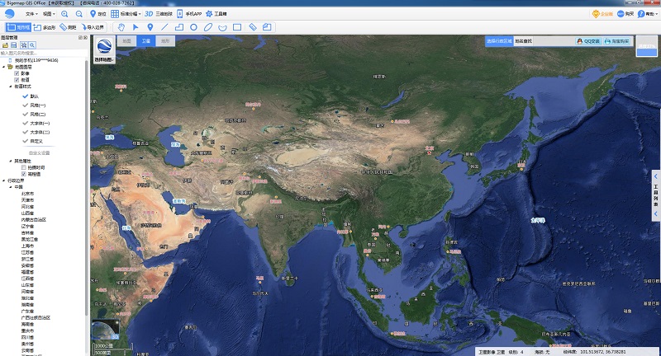Collapse the 其他属性 tree node

pyautogui.click(x=11, y=161)
